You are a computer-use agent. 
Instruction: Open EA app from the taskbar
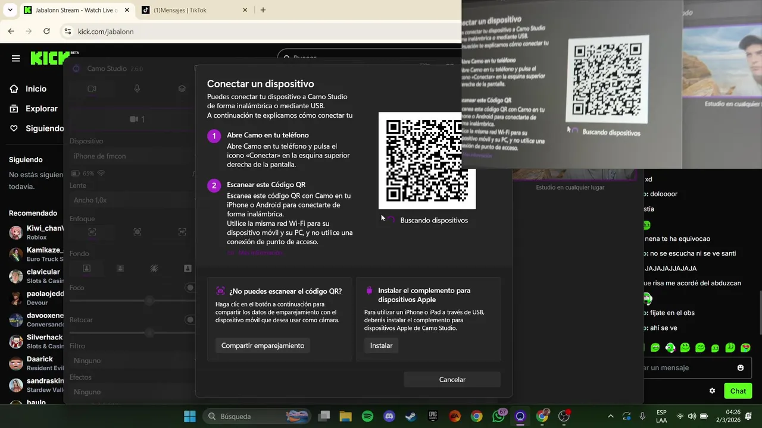[x=455, y=416]
